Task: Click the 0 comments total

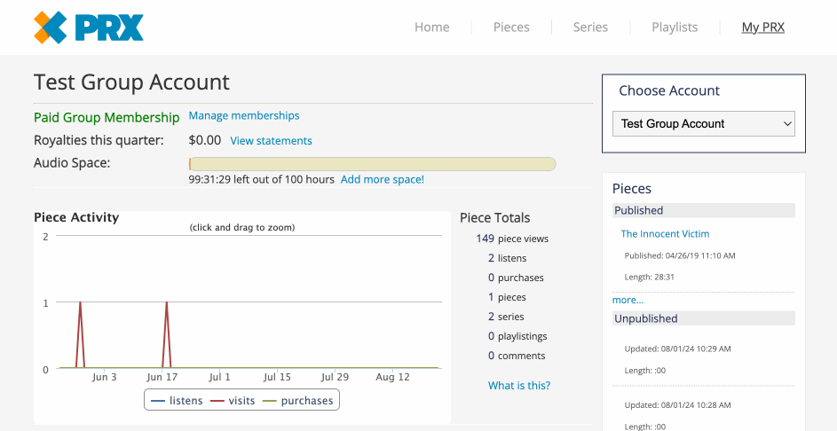Action: point(517,356)
